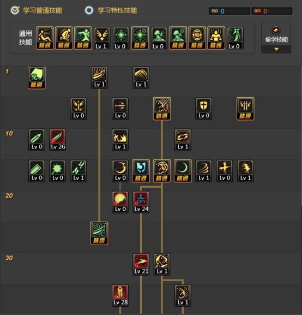Image resolution: width=302 pixels, height=315 pixels.
Task: Click the red arrow skill at Lv 21
Action: tap(141, 264)
